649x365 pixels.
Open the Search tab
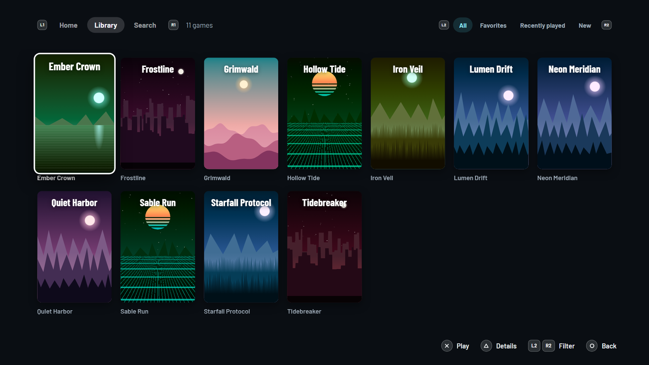pos(145,25)
